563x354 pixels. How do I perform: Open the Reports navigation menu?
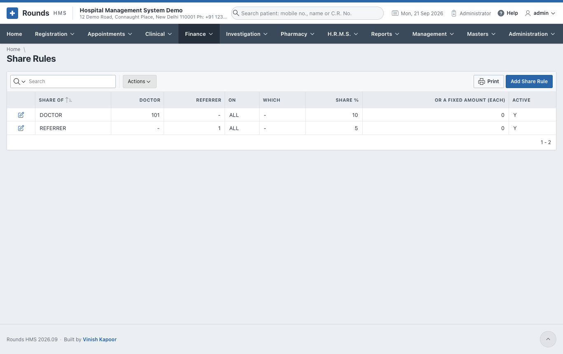(x=385, y=34)
